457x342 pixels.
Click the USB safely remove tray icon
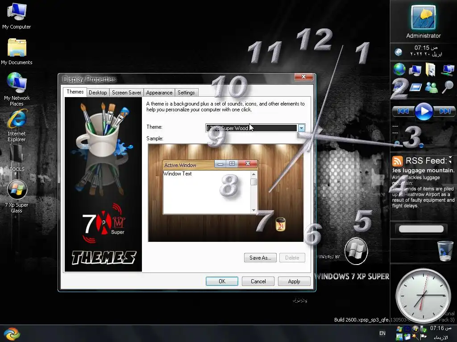pos(423,329)
